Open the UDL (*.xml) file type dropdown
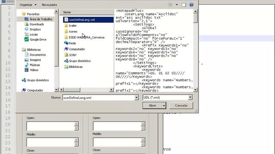The width and height of the screenshot is (275, 154). tap(168, 98)
